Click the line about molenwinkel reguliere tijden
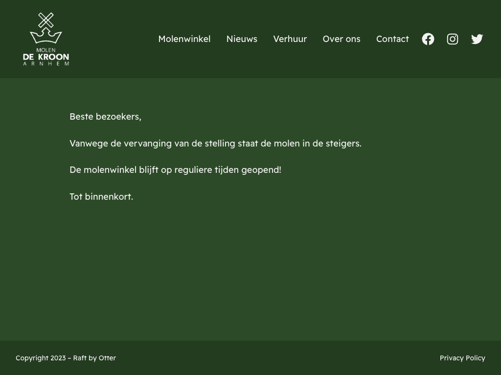 (x=175, y=170)
